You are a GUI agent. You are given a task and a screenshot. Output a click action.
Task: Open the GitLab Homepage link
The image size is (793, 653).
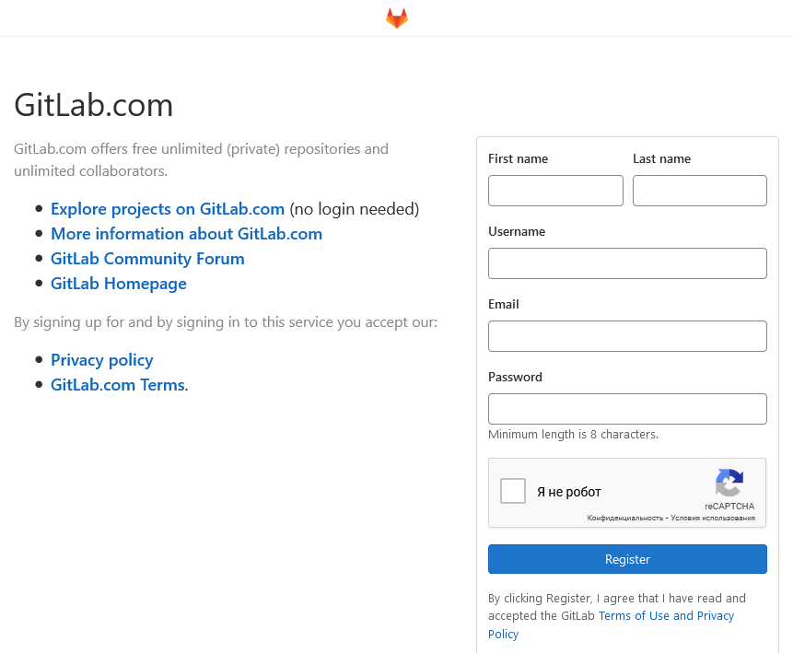118,284
